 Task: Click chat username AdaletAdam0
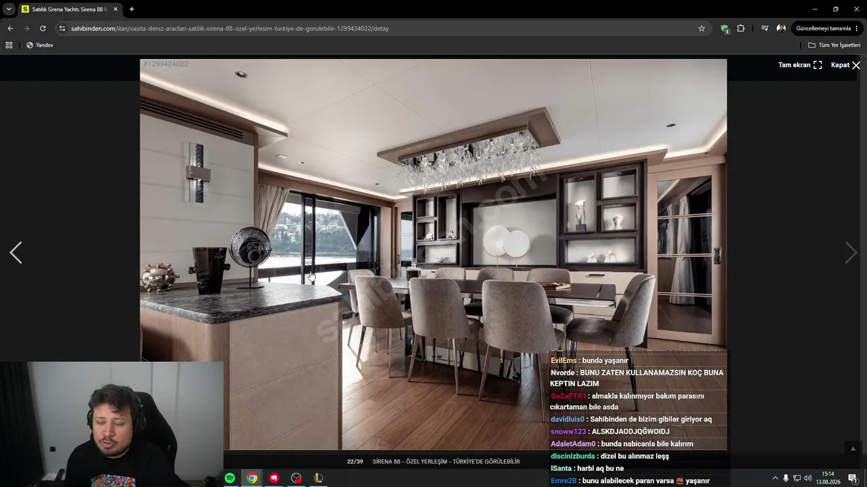coord(573,444)
